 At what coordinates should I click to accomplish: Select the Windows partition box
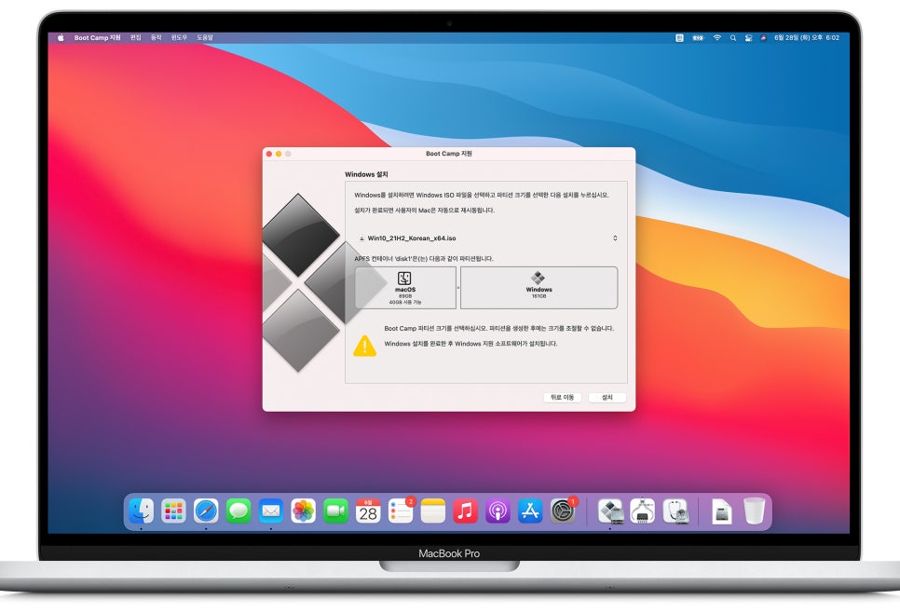(x=539, y=288)
